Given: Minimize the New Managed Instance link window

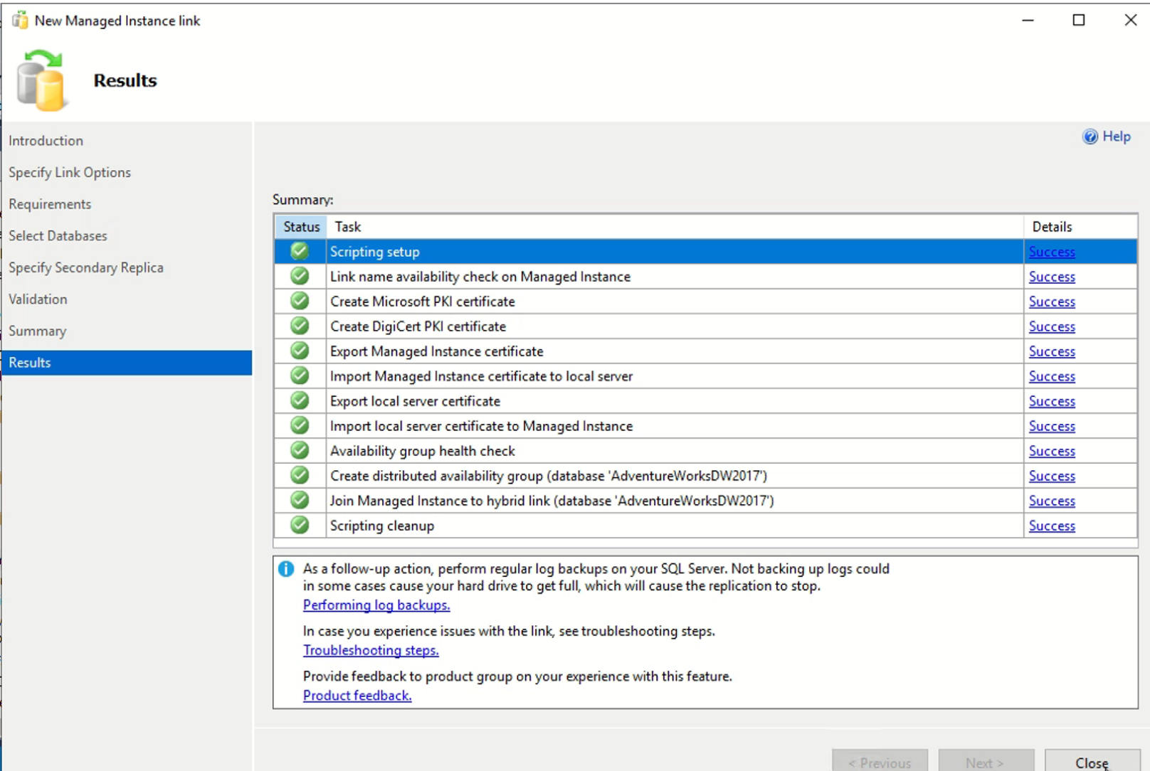Looking at the screenshot, I should 1028,20.
